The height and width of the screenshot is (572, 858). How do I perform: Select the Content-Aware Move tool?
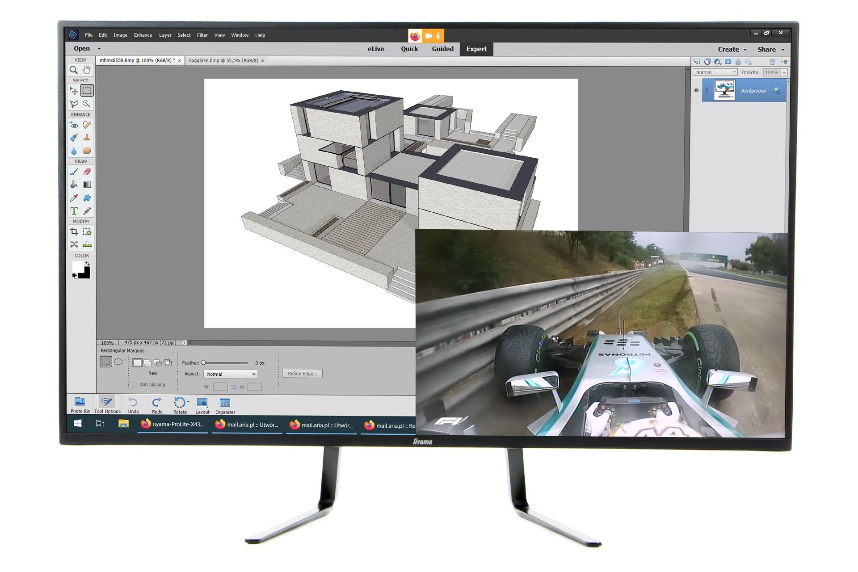click(74, 244)
